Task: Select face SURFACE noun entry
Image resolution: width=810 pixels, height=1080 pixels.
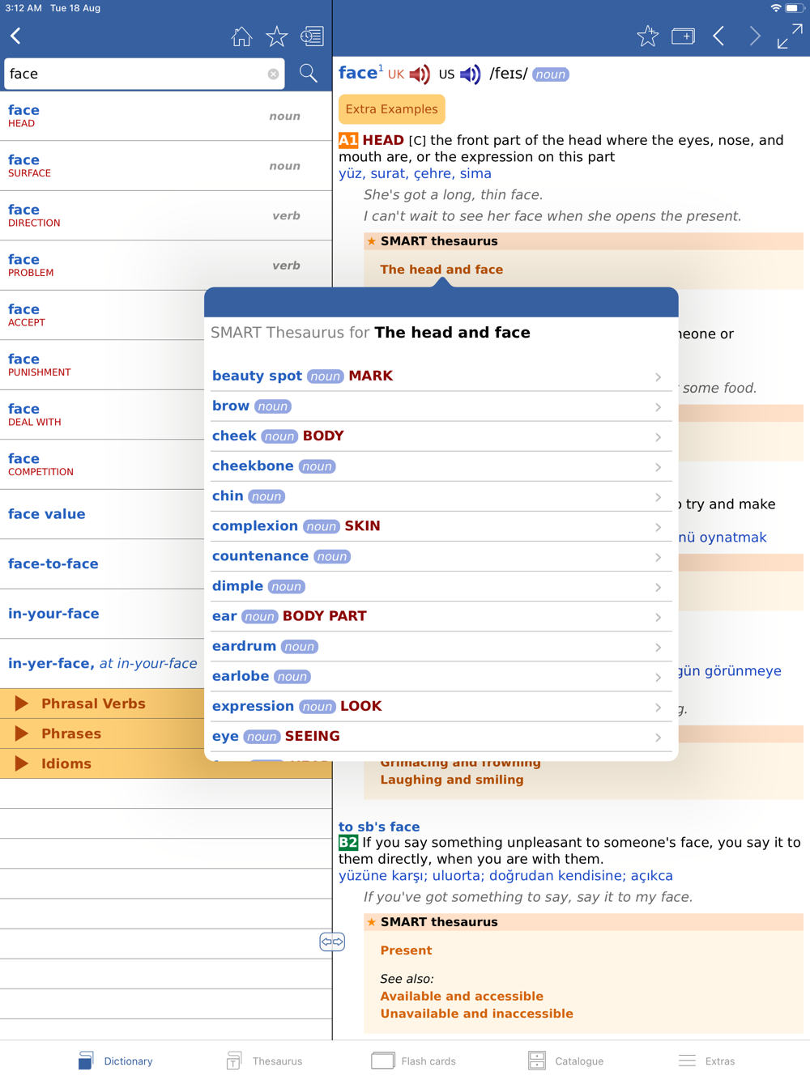Action: coord(166,166)
